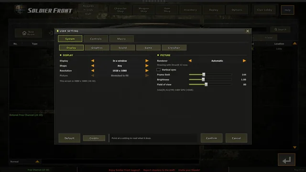Image resolution: width=306 pixels, height=172 pixels.
Task: Click the 1920 x 1080 resolution value
Action: (x=120, y=71)
